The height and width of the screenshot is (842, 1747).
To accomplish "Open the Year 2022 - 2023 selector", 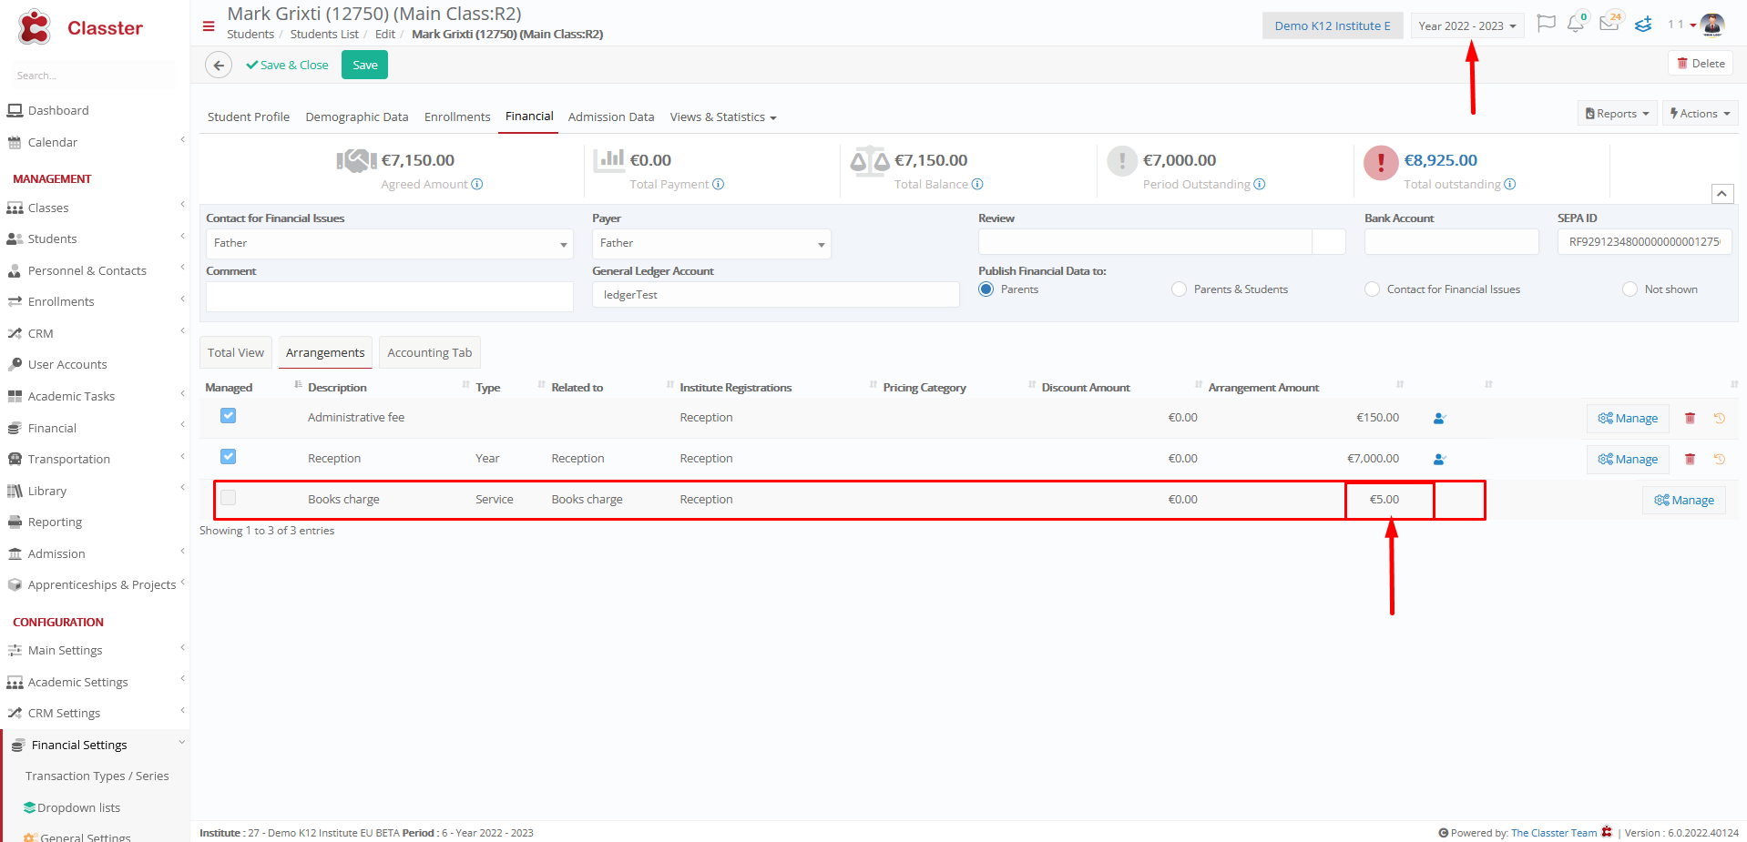I will pos(1466,25).
